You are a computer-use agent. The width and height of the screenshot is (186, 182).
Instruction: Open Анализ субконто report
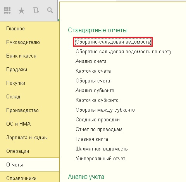click(95, 91)
